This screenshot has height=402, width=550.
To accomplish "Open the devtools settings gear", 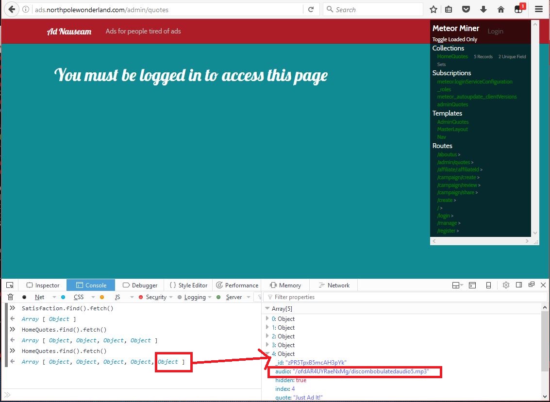I will 506,285.
